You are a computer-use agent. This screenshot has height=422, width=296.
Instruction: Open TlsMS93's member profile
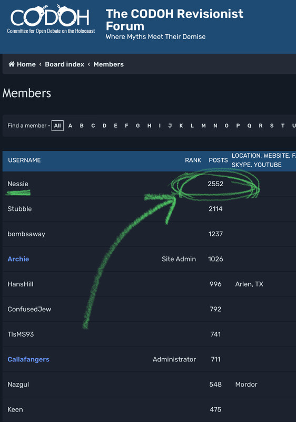click(x=21, y=334)
